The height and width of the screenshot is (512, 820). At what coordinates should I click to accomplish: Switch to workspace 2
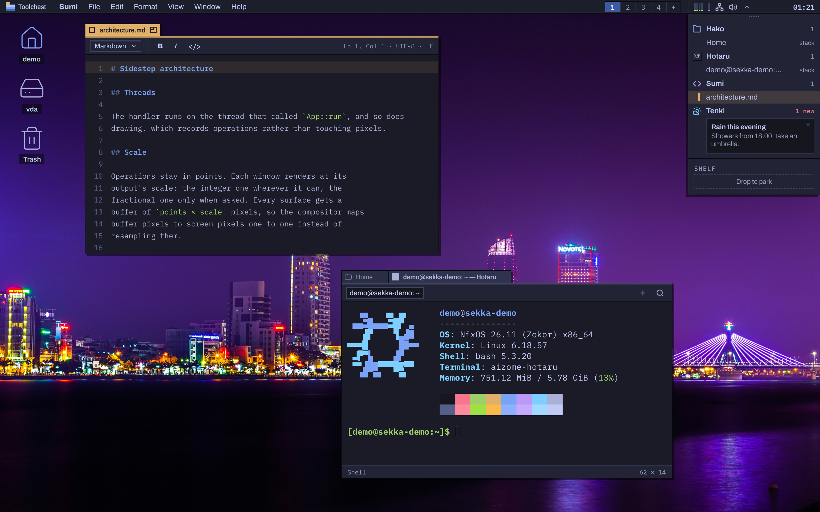[x=628, y=7]
